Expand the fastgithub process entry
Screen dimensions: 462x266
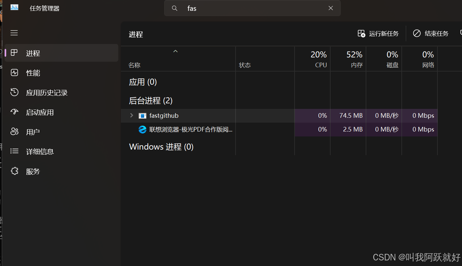pyautogui.click(x=131, y=115)
